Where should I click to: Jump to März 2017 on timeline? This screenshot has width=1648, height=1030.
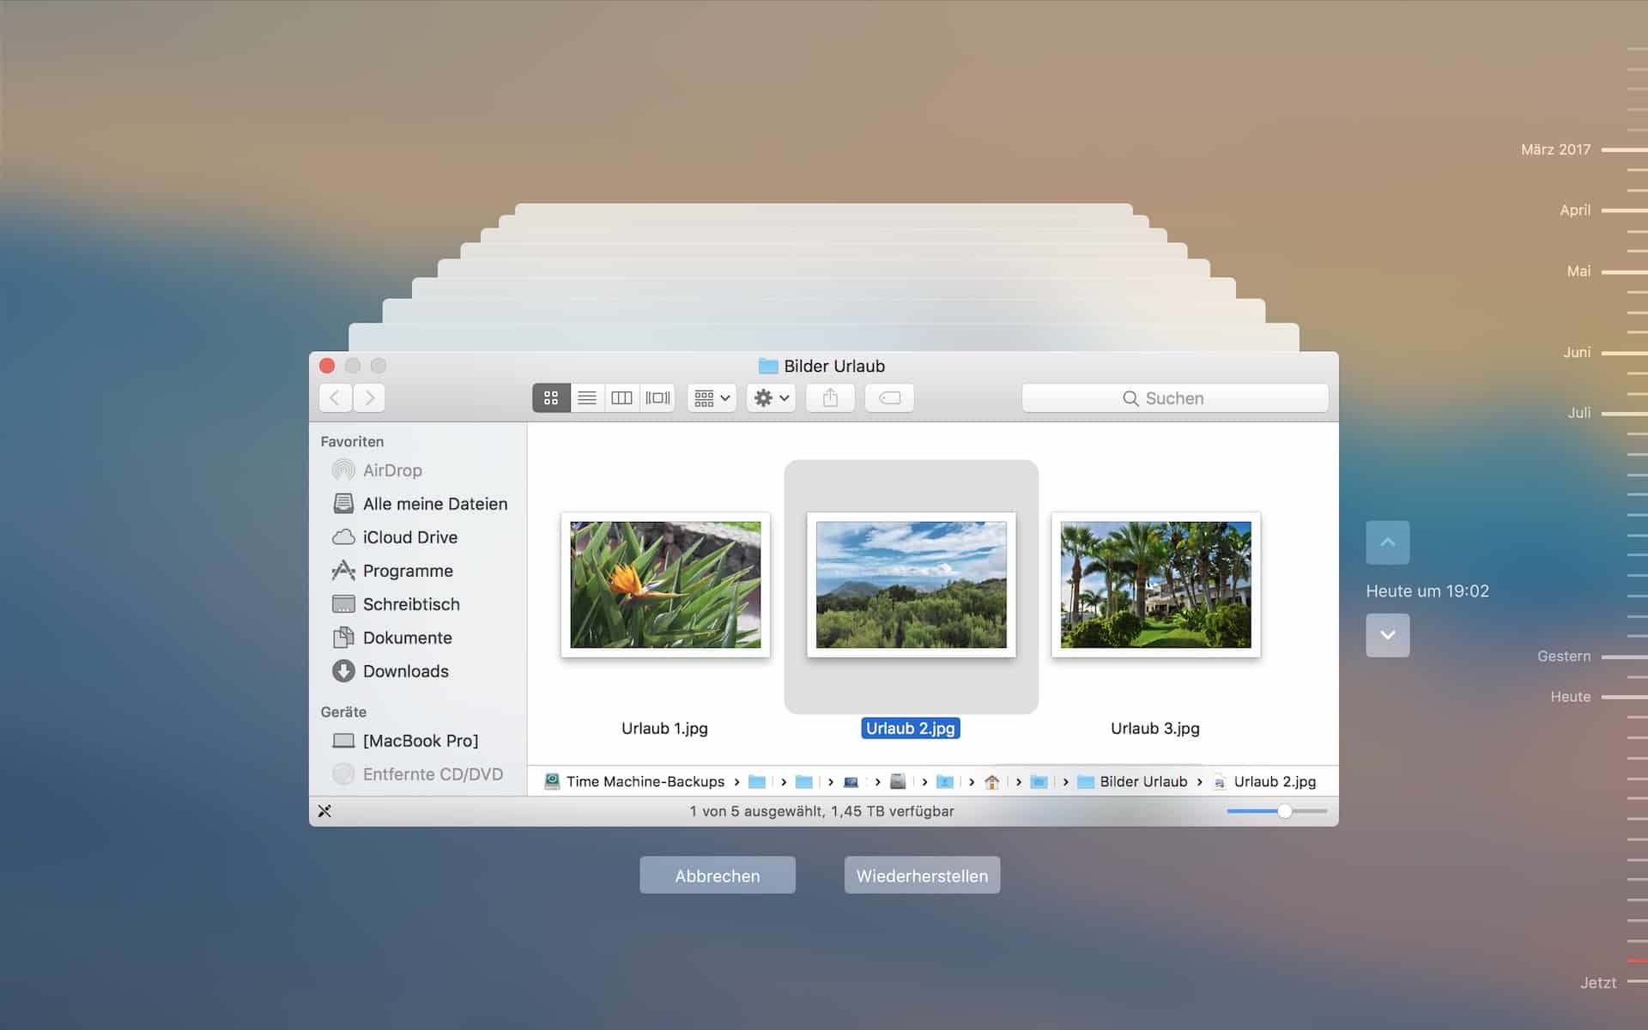1555,149
